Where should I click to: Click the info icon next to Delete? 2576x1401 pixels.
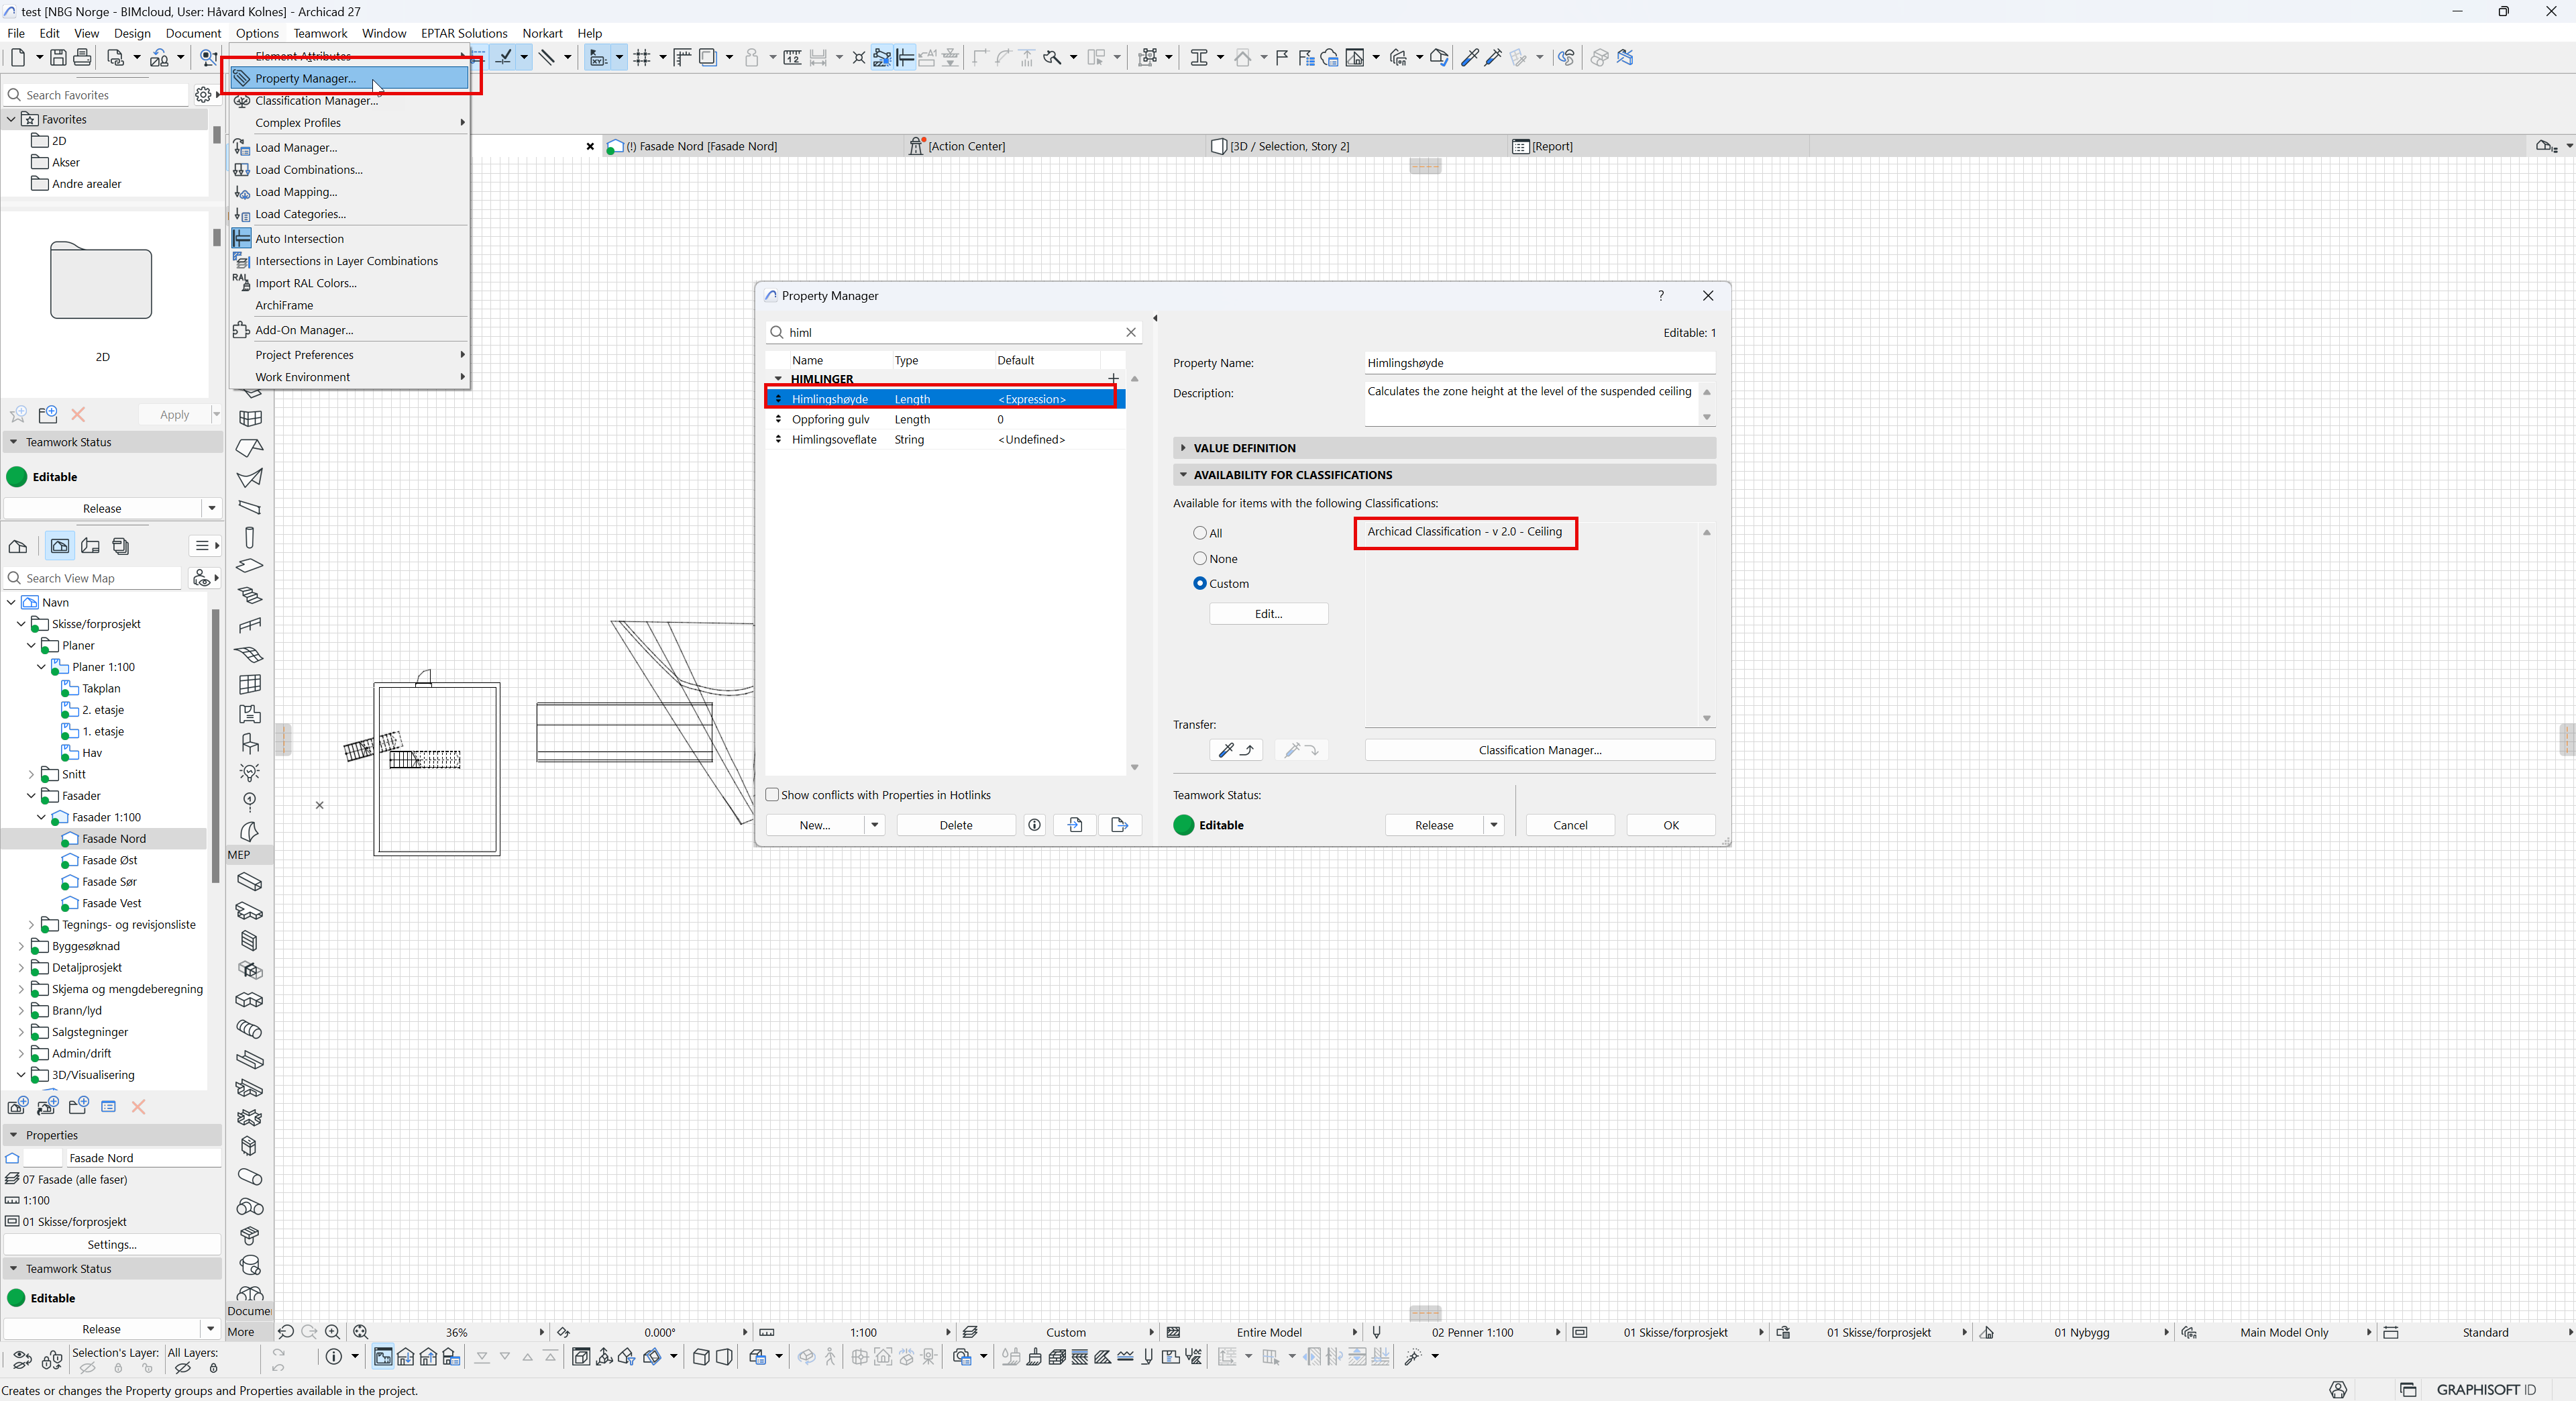click(x=1035, y=825)
